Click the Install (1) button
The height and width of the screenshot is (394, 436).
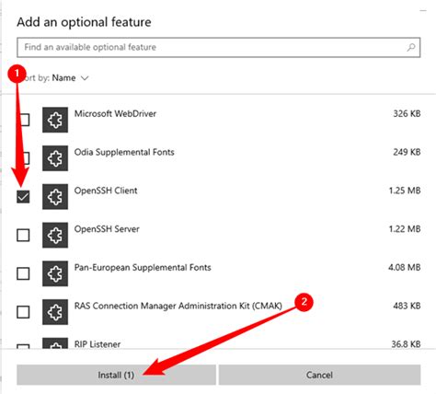[x=116, y=375]
